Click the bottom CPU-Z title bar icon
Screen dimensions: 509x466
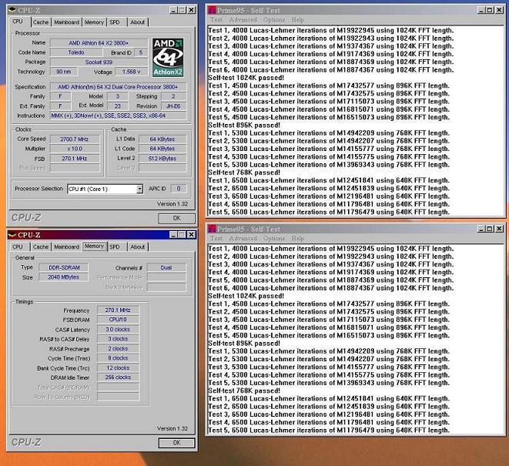coord(12,235)
